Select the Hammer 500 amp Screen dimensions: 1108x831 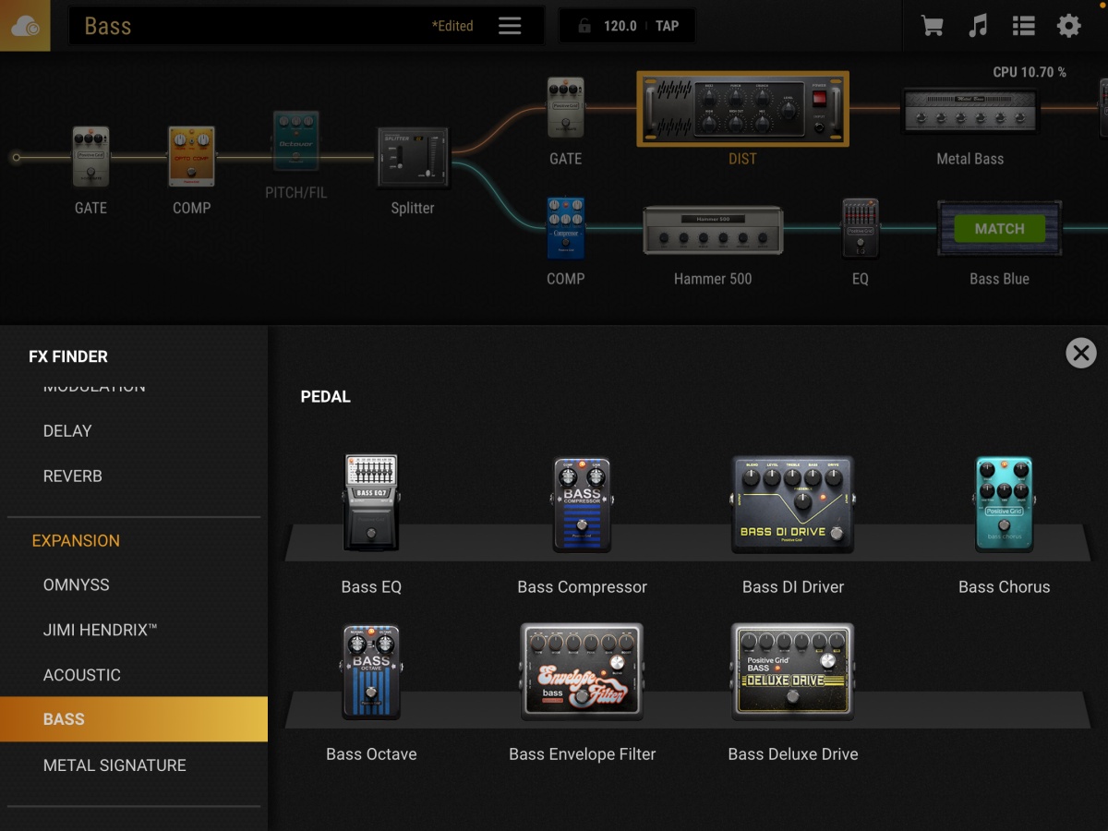click(713, 230)
